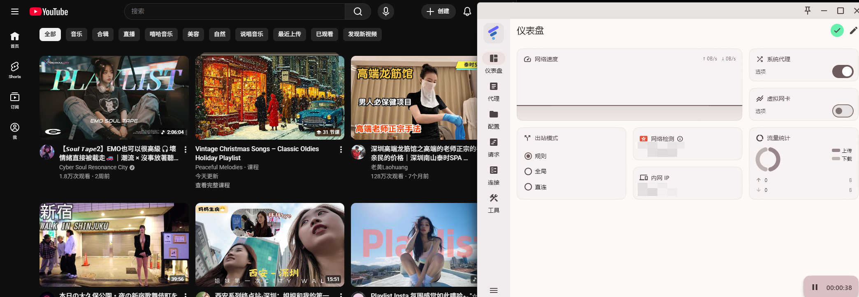Open the 代理 (Proxy) sidebar section
Screen dimensions: 859x297
(x=493, y=91)
